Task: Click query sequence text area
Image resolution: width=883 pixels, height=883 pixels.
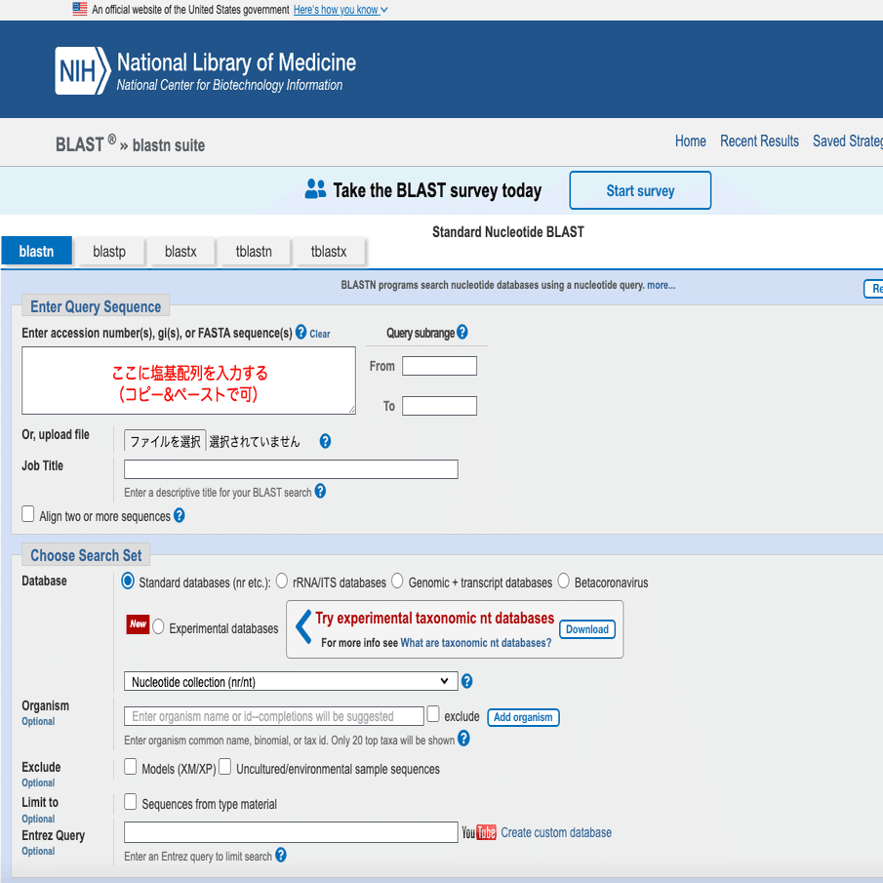Action: coord(188,381)
